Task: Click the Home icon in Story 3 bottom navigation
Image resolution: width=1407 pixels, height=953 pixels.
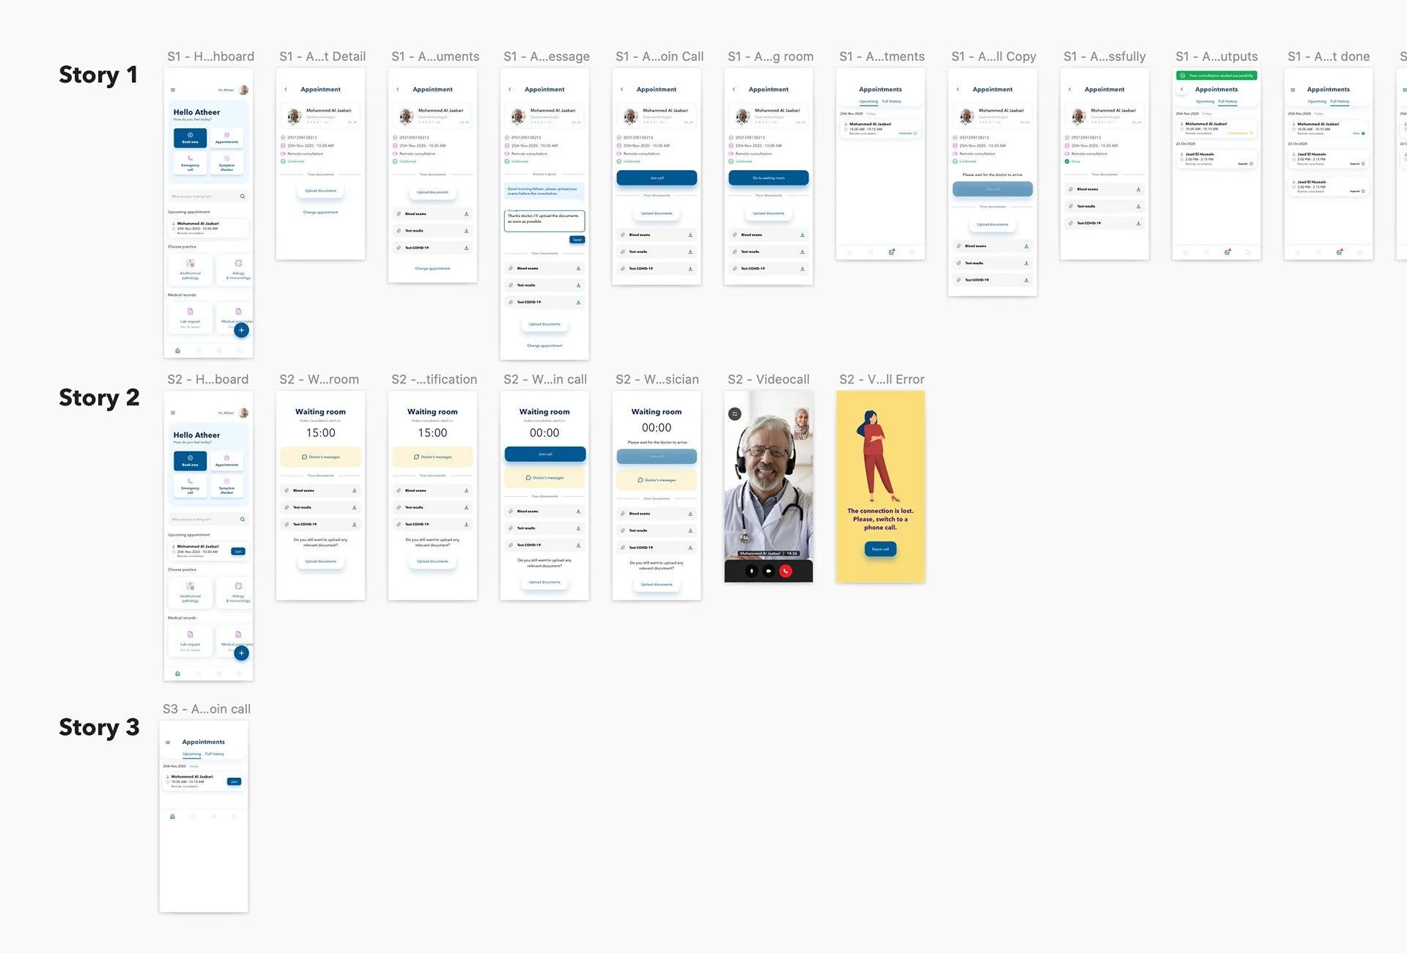Action: (172, 816)
